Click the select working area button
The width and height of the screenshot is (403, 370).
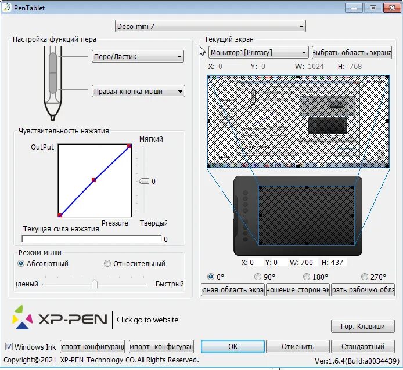(x=363, y=290)
